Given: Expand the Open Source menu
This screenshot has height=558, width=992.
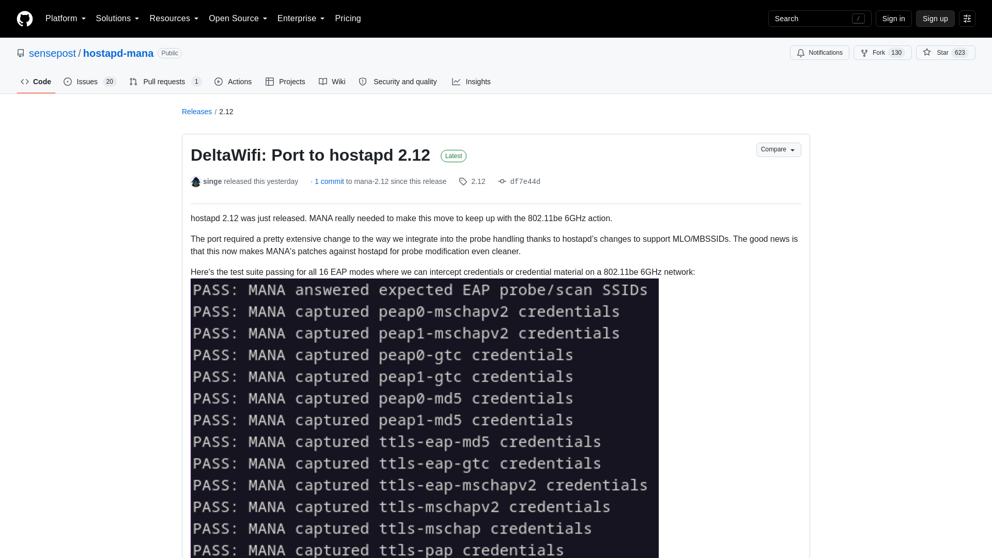Looking at the screenshot, I should point(238,19).
